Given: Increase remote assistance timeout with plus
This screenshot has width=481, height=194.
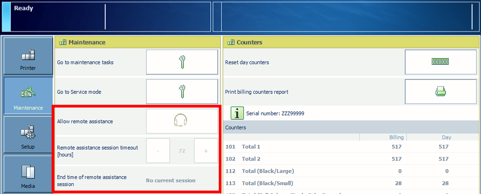Looking at the screenshot, I should (x=206, y=151).
